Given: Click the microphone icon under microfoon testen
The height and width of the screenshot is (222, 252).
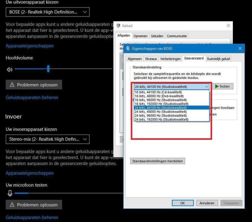Looking at the screenshot, I should pos(10,193).
